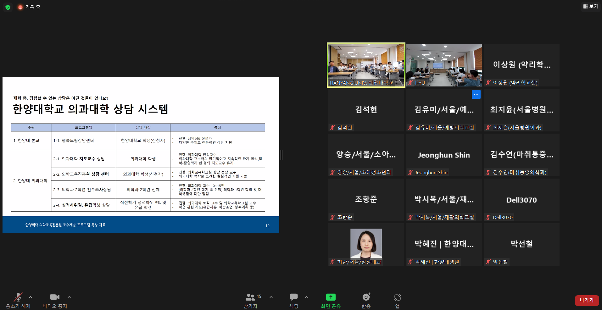
Task: Click the green share screen icon
Action: (x=331, y=297)
